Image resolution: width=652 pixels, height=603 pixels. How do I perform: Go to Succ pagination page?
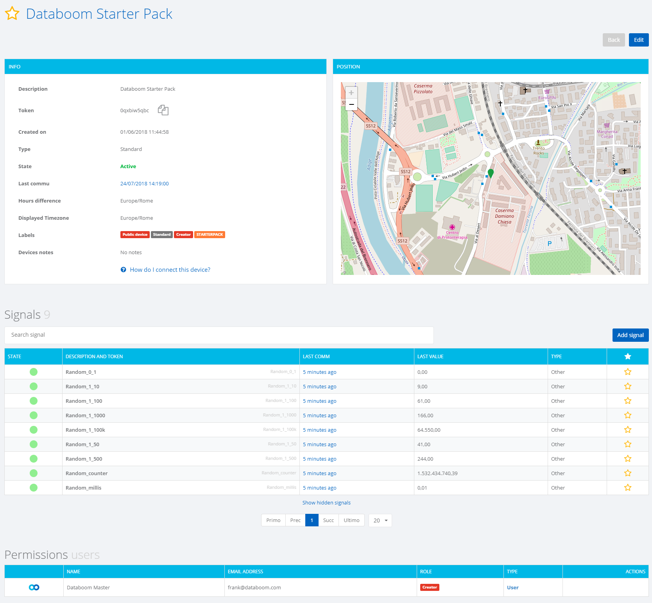coord(328,520)
